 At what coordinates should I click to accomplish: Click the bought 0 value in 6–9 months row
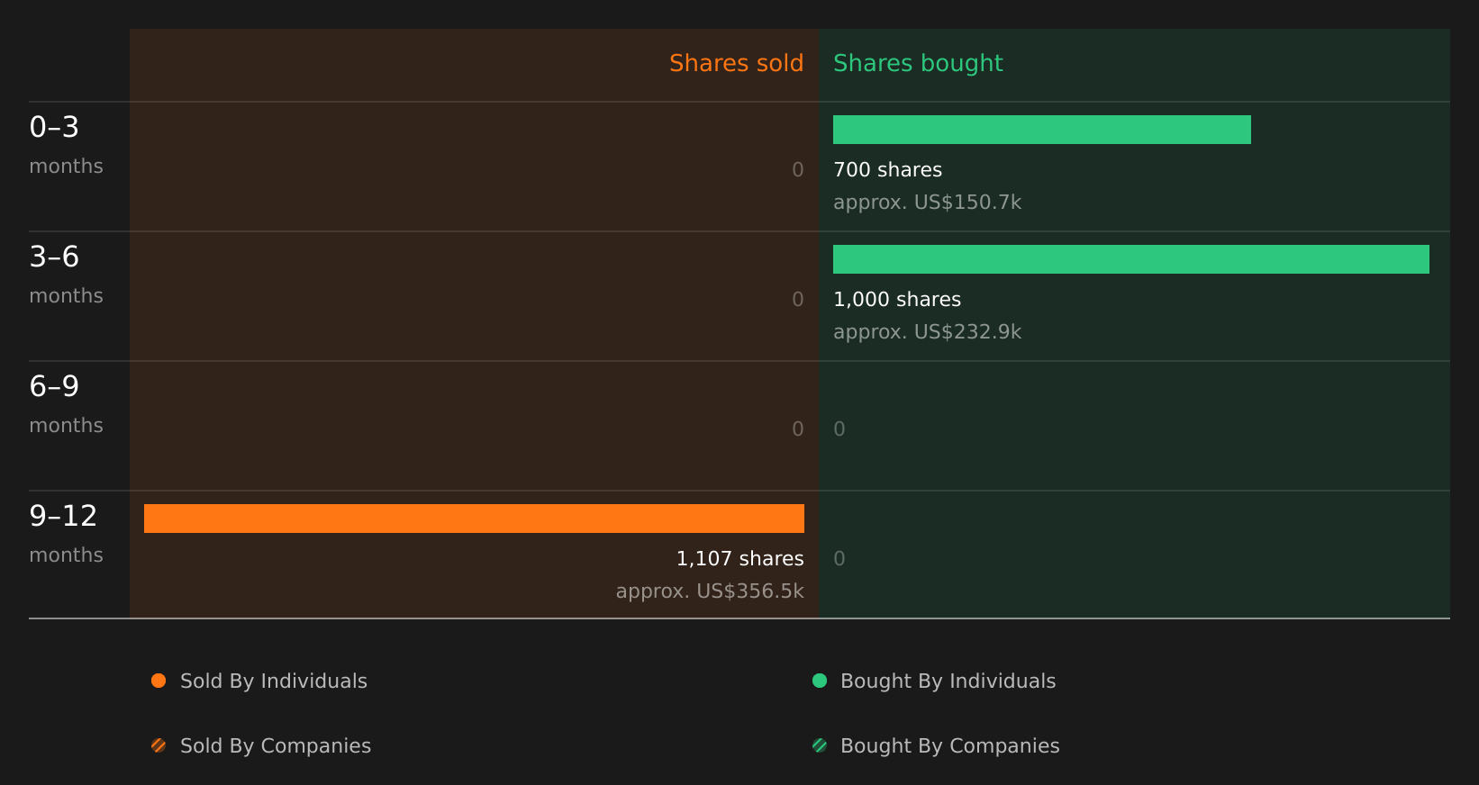coord(839,429)
